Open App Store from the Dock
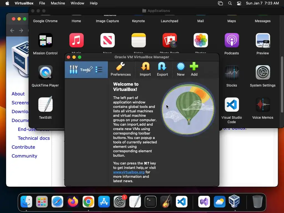This screenshot has height=213, width=284. [104, 201]
